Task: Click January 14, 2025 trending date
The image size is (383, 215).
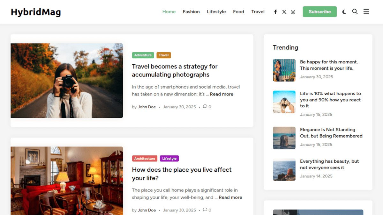Action: pos(316,176)
